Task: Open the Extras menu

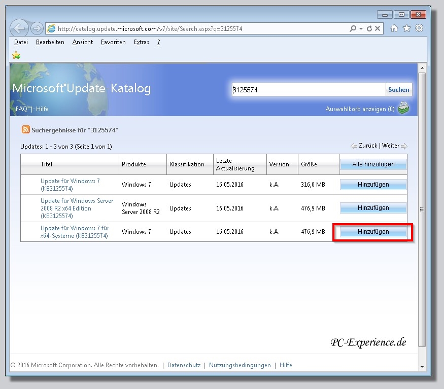Action: [141, 42]
